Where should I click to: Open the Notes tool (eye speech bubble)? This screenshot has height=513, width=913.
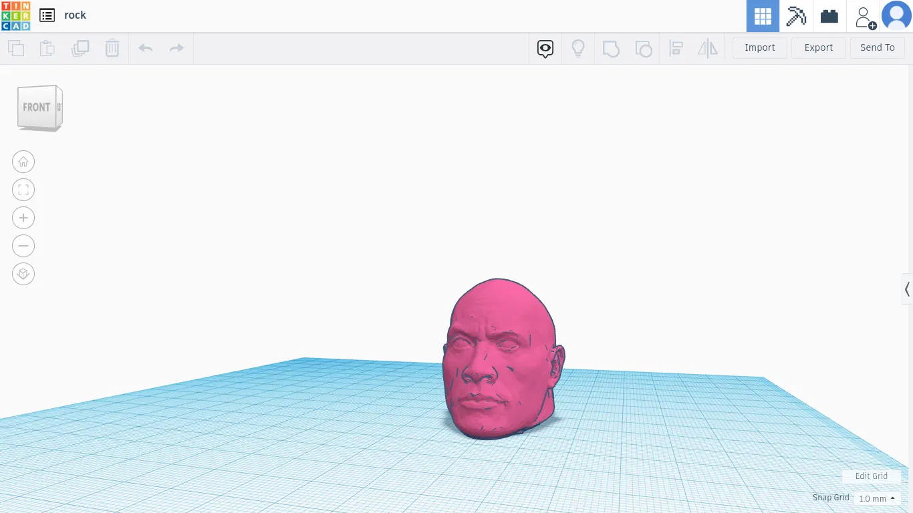545,48
